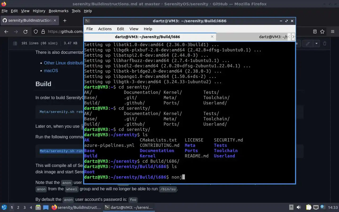The width and height of the screenshot is (339, 212).
Task: Switch to workspace 3
Action: (x=24, y=207)
